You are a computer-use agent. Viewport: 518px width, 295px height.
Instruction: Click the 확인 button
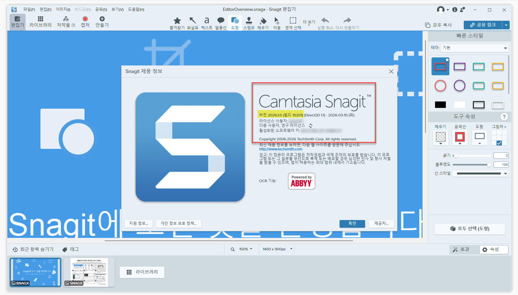tap(352, 224)
